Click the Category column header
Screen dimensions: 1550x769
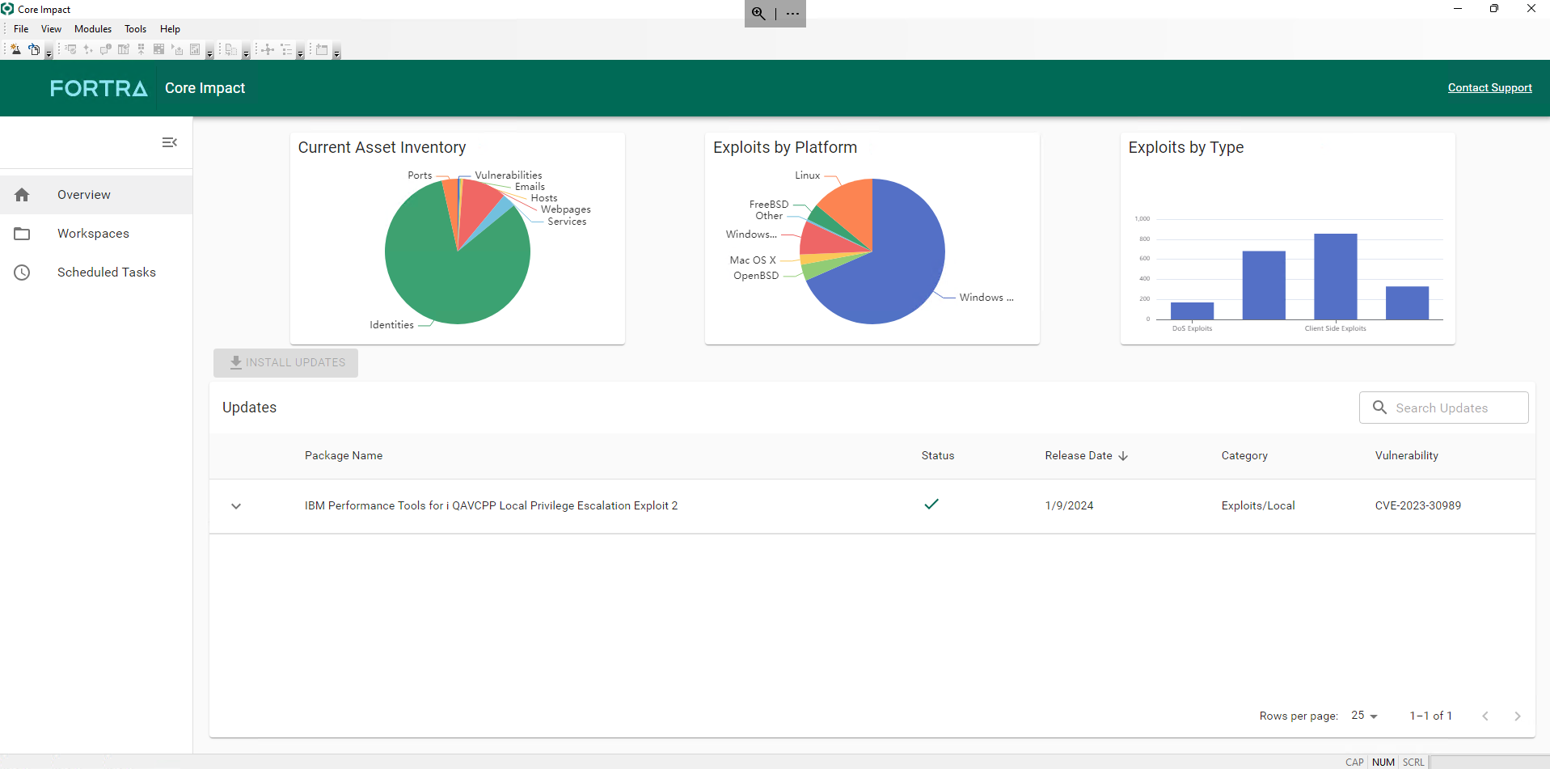tap(1244, 456)
